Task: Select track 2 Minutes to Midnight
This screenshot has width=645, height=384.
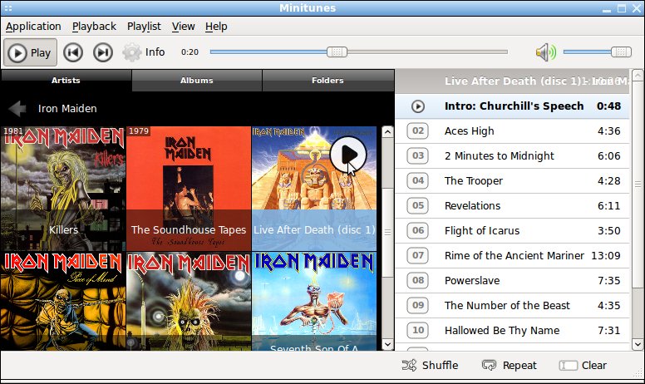Action: 512,155
